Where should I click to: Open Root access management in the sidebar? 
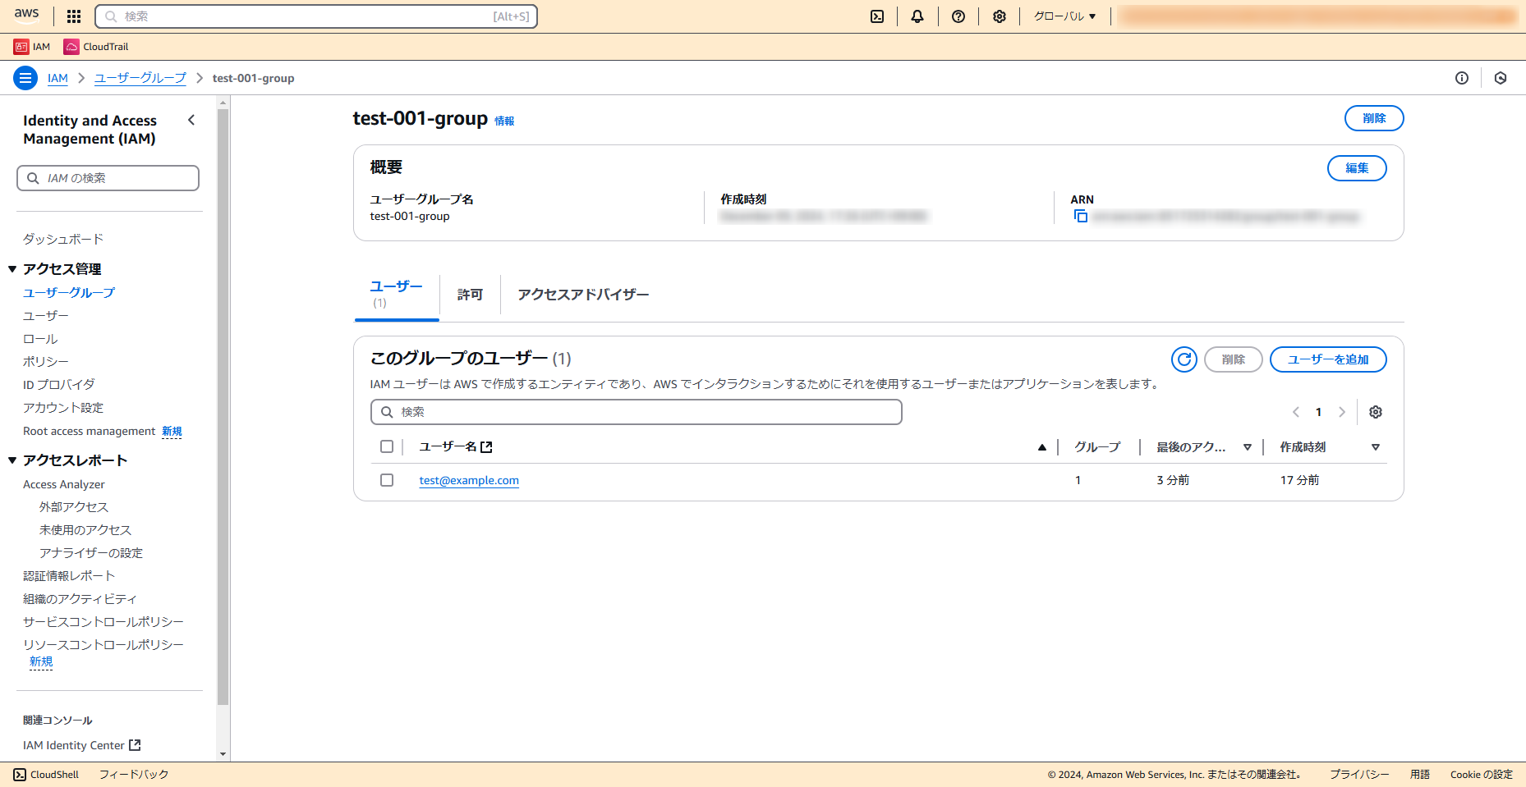pos(89,432)
